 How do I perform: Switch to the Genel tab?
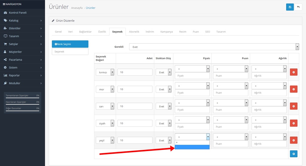point(58,32)
